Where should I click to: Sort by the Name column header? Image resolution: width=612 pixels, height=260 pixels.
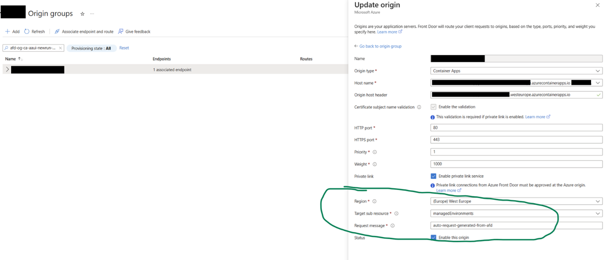click(11, 59)
